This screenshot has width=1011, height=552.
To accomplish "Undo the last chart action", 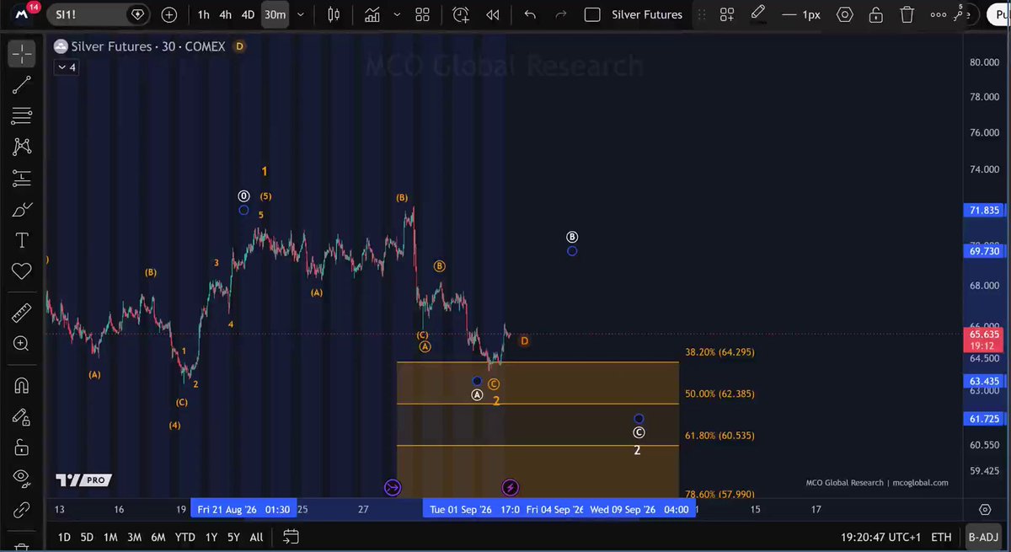I will [530, 14].
